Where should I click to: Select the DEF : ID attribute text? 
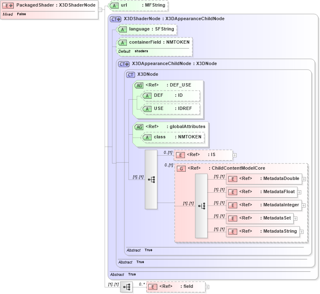pos(168,95)
